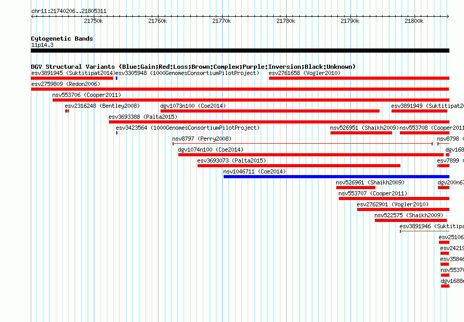Click the chr11:21740206..21805311 region label
This screenshot has width=464, height=322.
(x=69, y=11)
